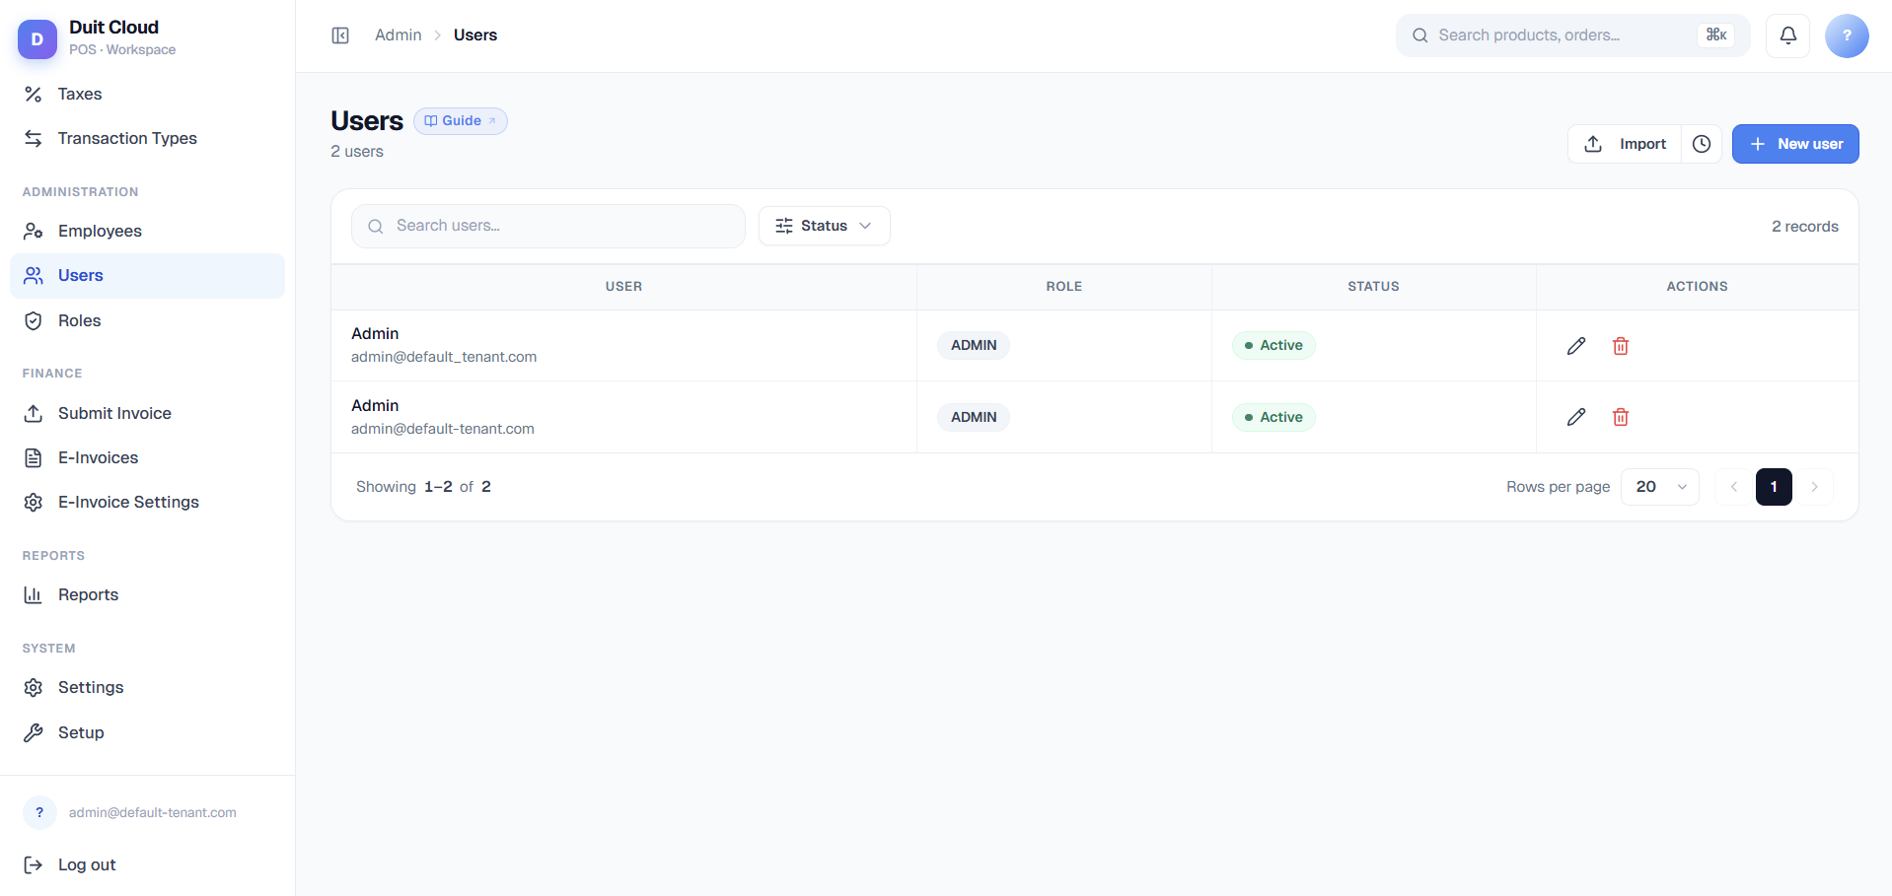The width and height of the screenshot is (1892, 896).
Task: Click the Import button
Action: (1625, 144)
